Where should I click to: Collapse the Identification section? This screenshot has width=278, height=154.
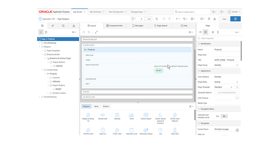[199, 44]
